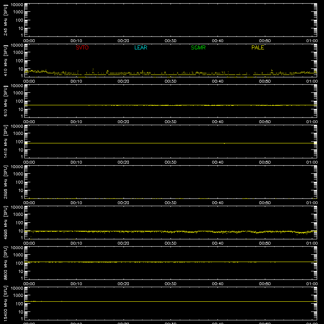Select the 410 MHz [SFU] axis title
Image resolution: width=324 pixels, height=324 pixels.
coord(5,60)
